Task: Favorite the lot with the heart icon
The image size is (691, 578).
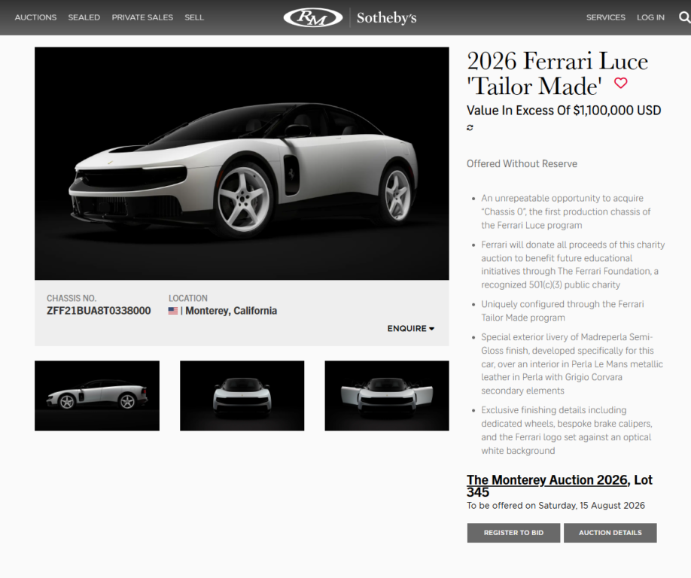Action: [621, 83]
